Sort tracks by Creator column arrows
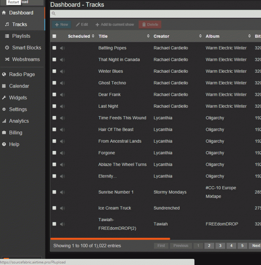Viewport: 261px width, 265px height. [200, 36]
